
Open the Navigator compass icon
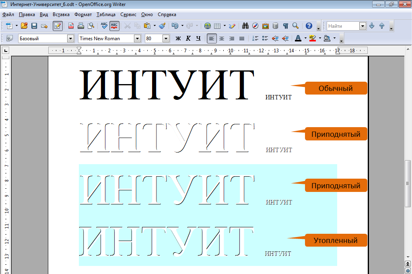click(255, 26)
